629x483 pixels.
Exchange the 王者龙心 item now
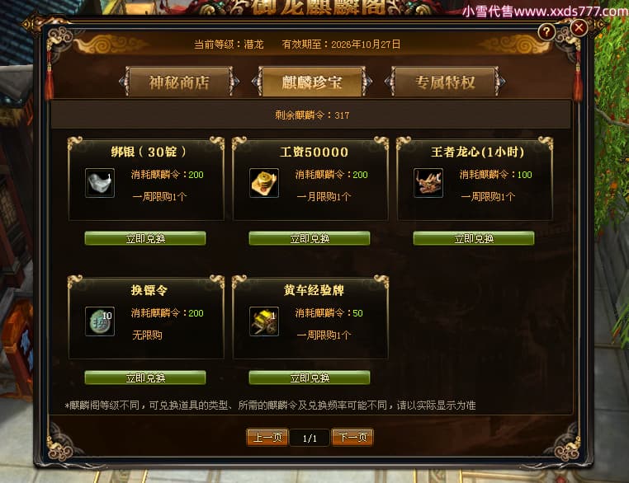[x=474, y=238]
